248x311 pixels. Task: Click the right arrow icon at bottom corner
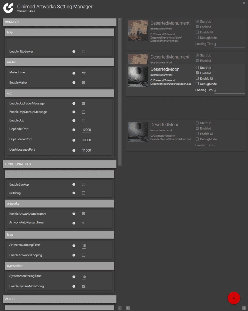pyautogui.click(x=244, y=308)
